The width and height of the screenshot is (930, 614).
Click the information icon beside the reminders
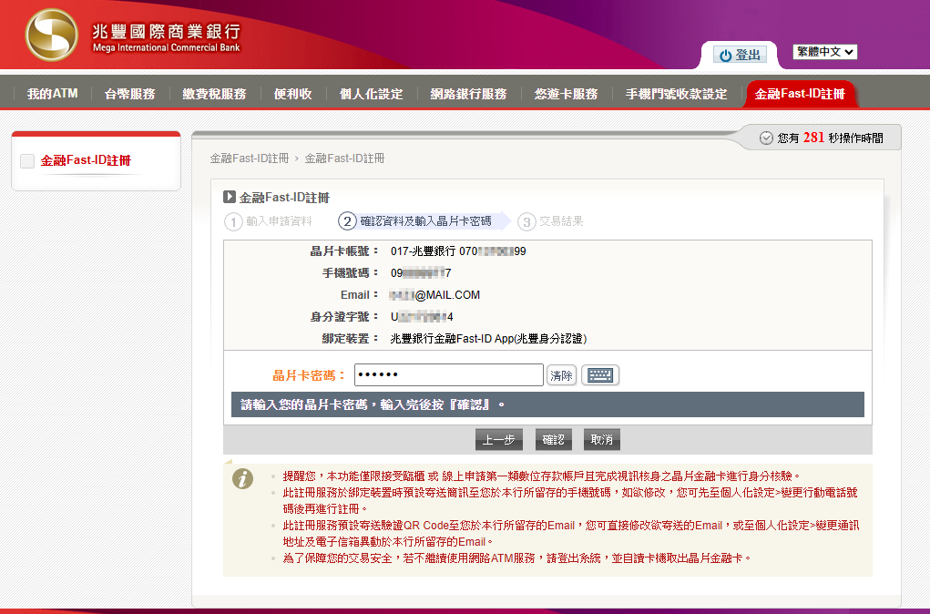pos(242,479)
